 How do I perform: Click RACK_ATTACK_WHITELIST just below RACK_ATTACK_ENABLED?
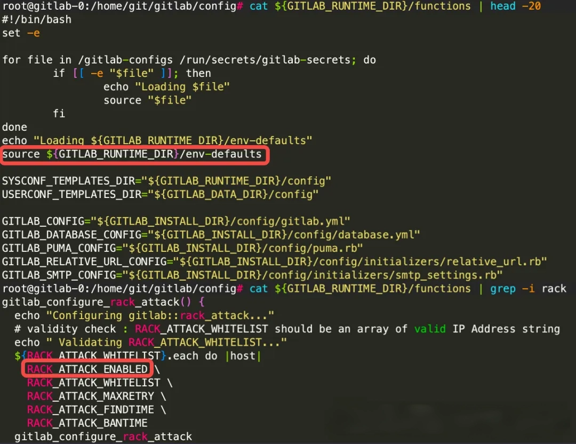pyautogui.click(x=93, y=383)
